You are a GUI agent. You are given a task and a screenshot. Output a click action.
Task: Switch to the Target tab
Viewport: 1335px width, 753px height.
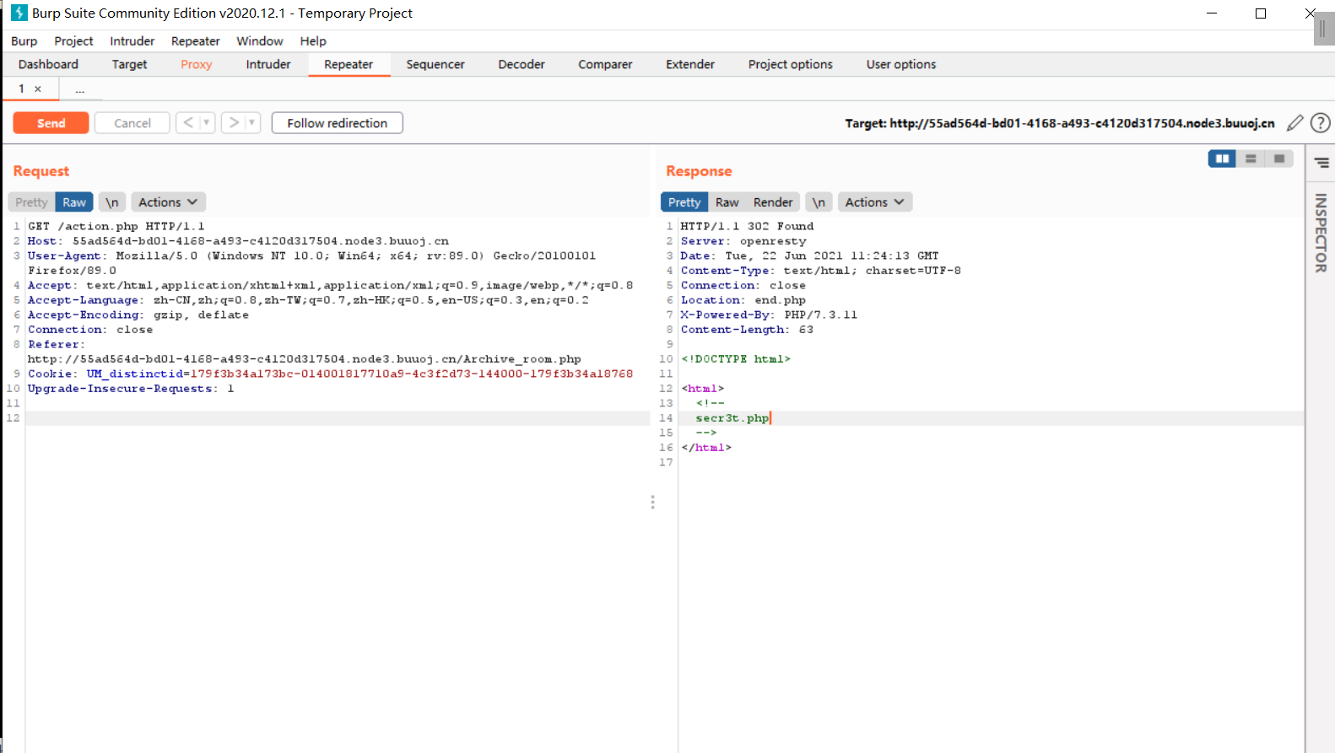pos(129,64)
